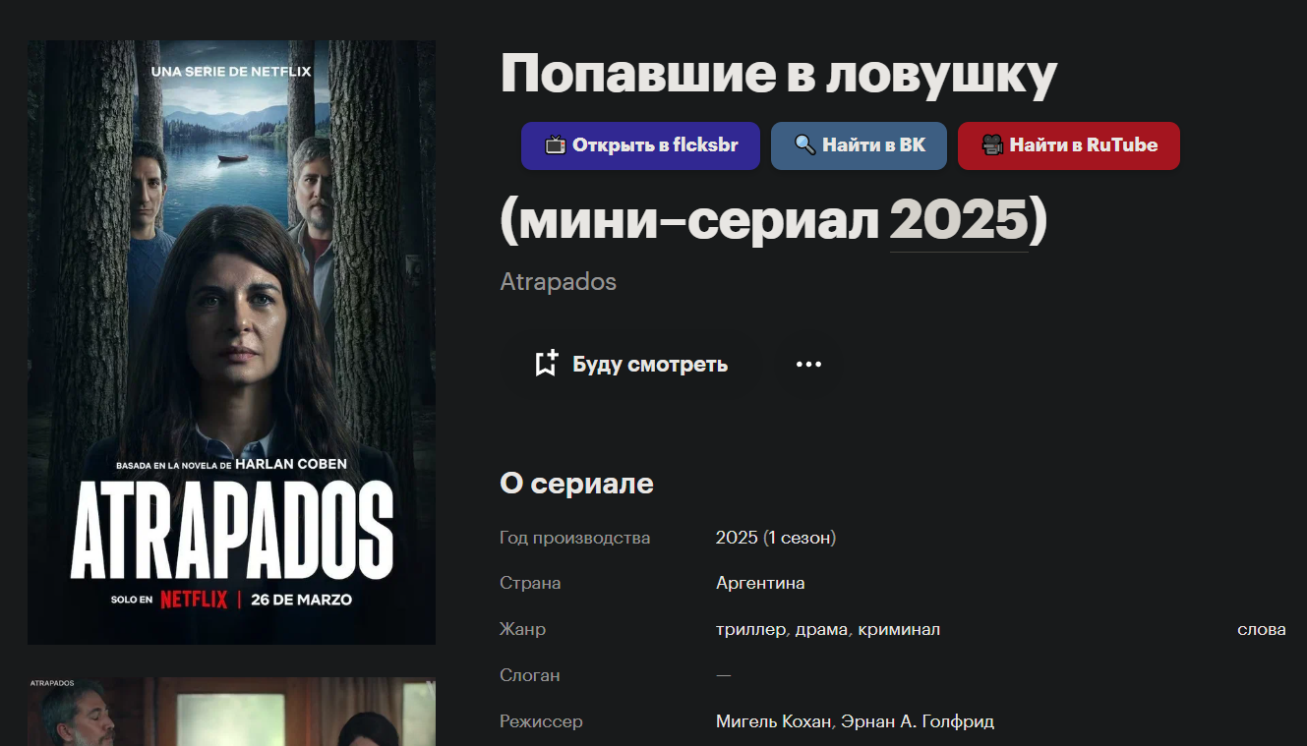The image size is (1307, 746).
Task: Open the Atrapados poster image
Action: pyautogui.click(x=231, y=342)
